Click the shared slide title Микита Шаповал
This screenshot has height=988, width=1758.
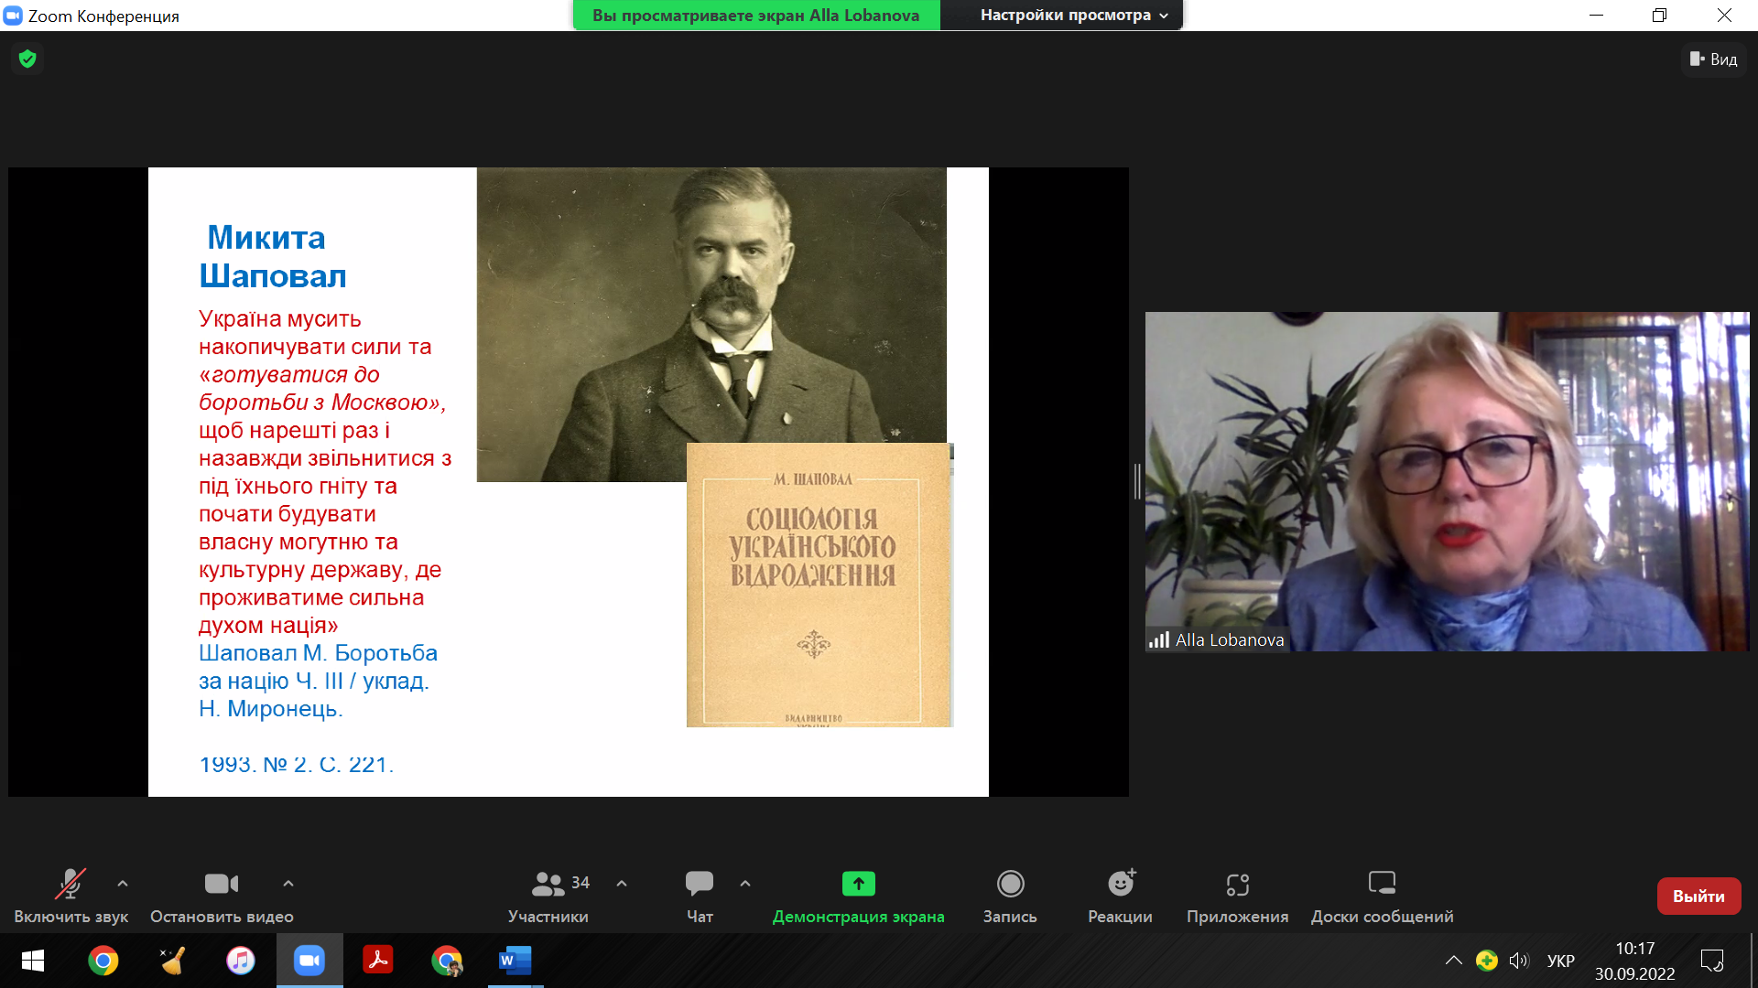(x=272, y=257)
